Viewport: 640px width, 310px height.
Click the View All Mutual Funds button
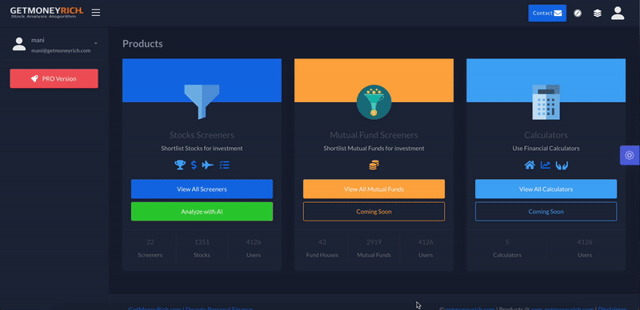pyautogui.click(x=374, y=189)
